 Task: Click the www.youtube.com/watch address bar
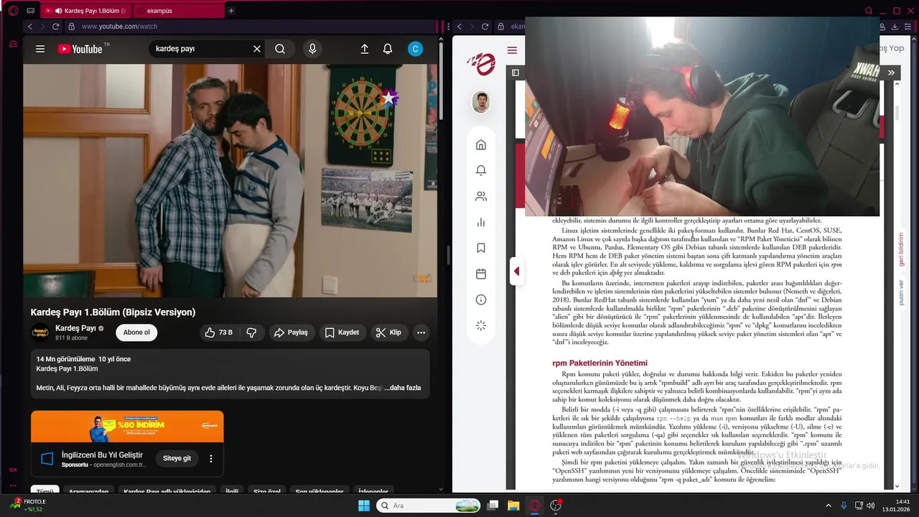251,27
